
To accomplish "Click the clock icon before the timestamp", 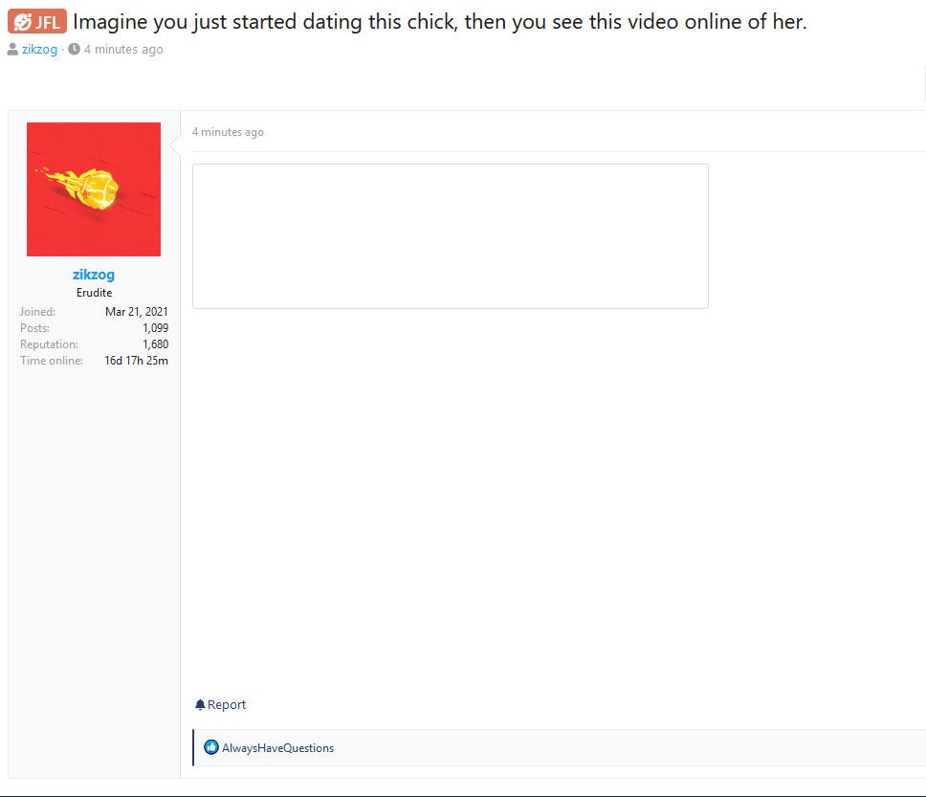I will [74, 49].
